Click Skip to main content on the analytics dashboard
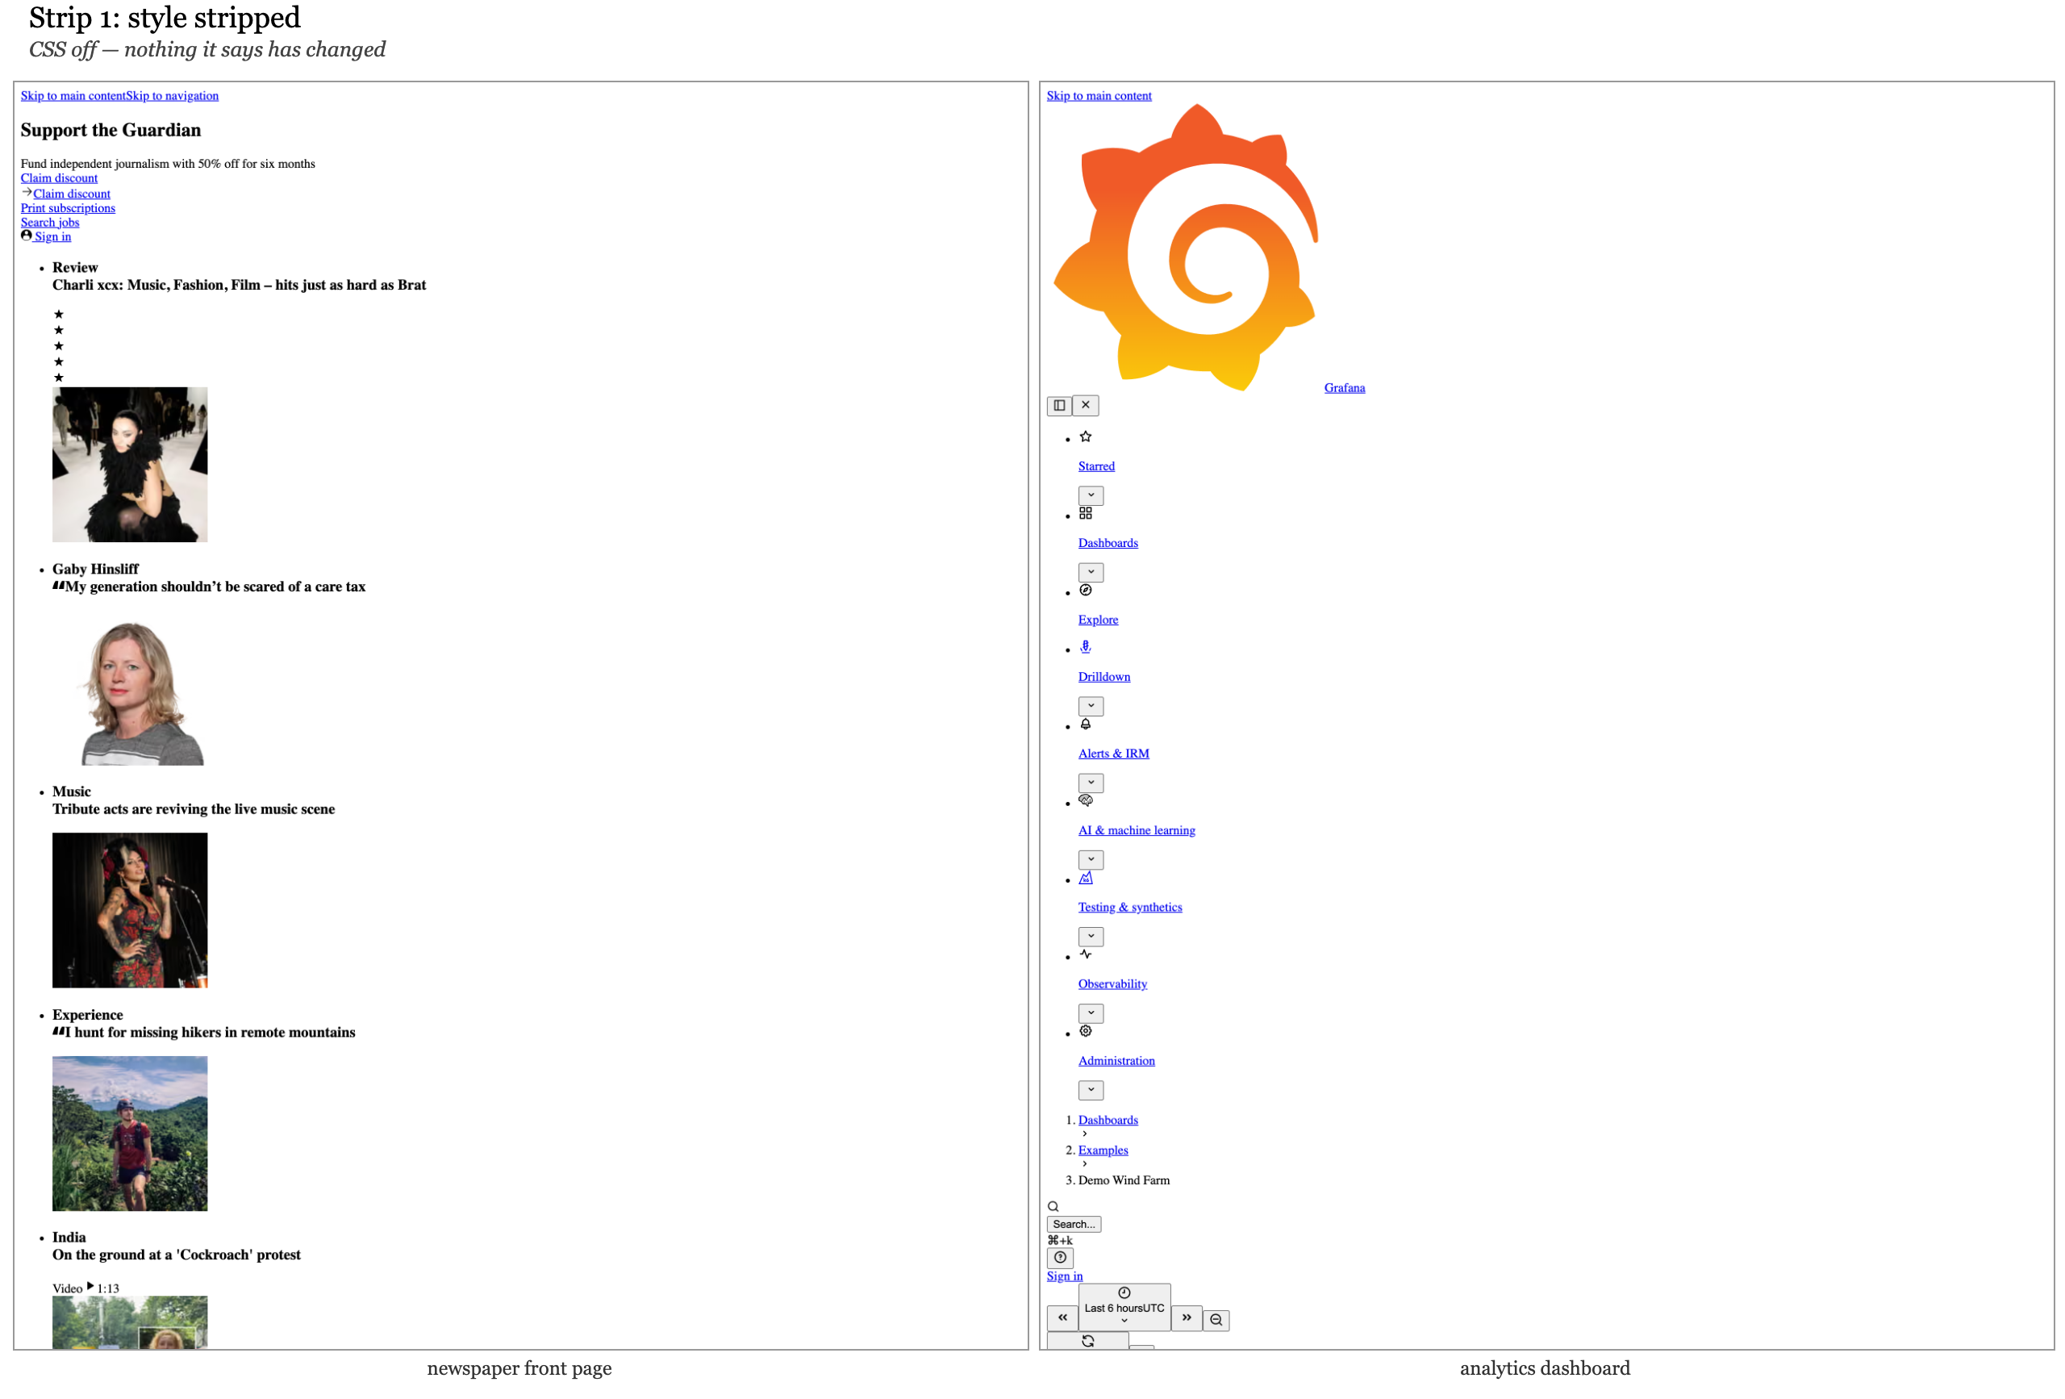Screen dimensions: 2065x1399 coord(1099,96)
